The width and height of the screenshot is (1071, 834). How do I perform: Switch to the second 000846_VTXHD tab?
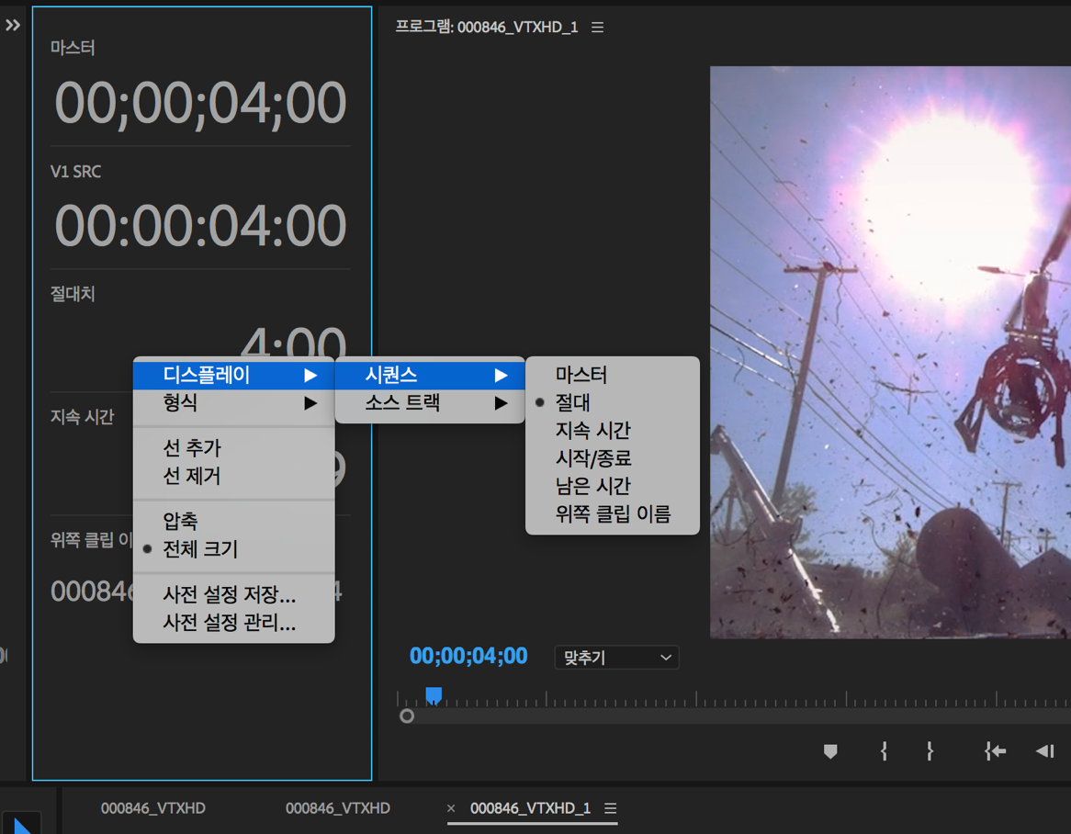(337, 808)
